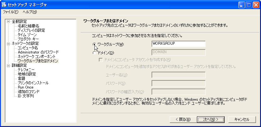Open the ファイル(F) menu

tap(11, 12)
